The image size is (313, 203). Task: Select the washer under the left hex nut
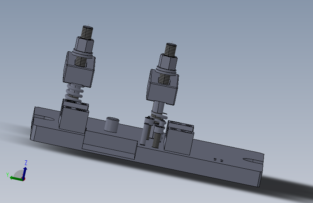pos(82,53)
